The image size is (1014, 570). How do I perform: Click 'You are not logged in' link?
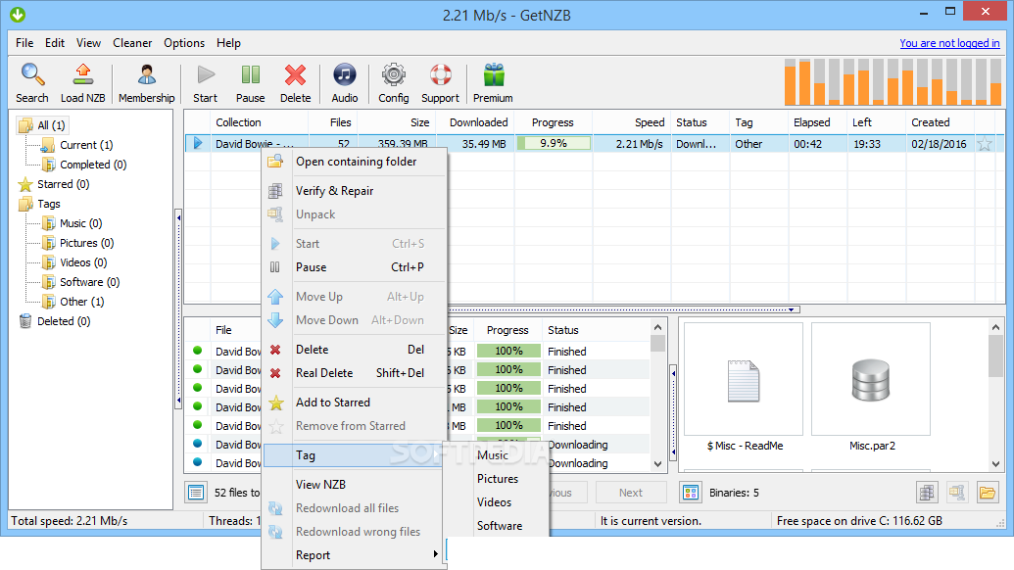[x=949, y=43]
